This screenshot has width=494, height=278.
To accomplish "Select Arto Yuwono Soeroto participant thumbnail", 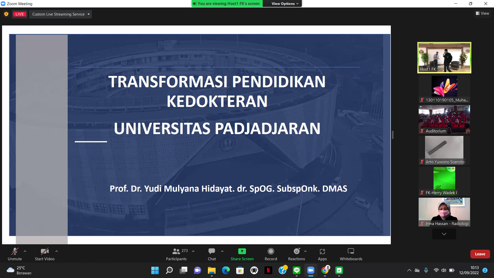I will 444,150.
